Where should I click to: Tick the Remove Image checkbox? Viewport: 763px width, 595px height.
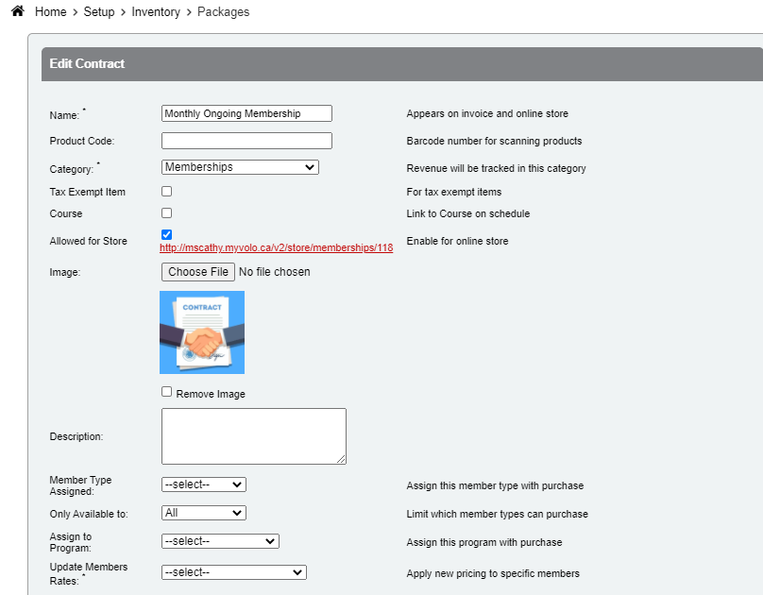[x=167, y=392]
